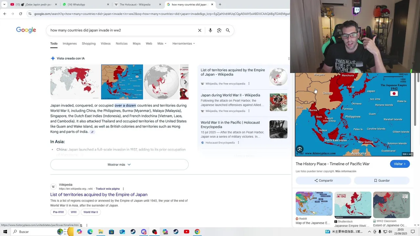Open the first grey-and-red Asia map thumbnail
Viewport: 420px width, 236px height.
75,82
